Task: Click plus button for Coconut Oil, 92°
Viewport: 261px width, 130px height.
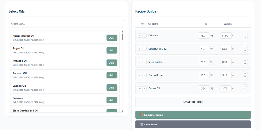Action: point(140,49)
